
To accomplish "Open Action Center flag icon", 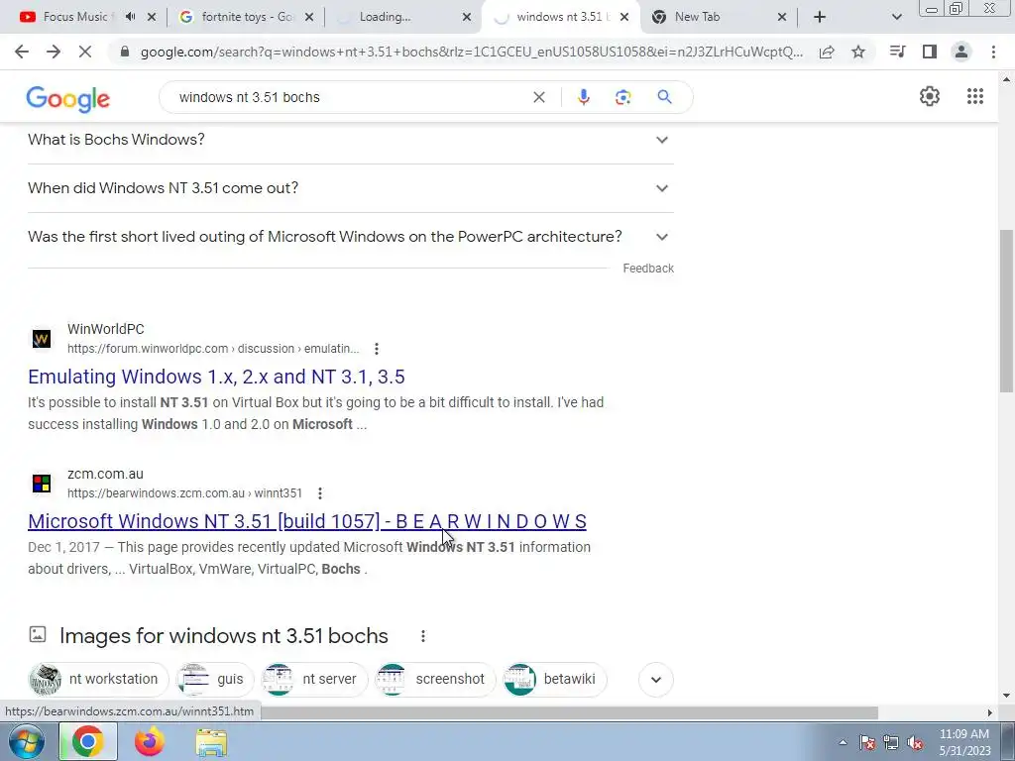I will 867,742.
